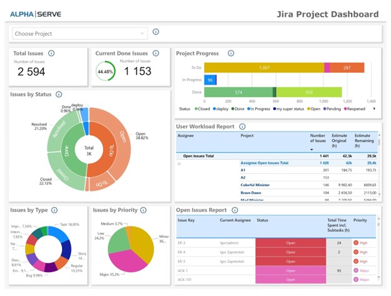Image resolution: width=391 pixels, height=296 pixels.
Task: Click the red Open status cell for ER-5
Action: (291, 262)
